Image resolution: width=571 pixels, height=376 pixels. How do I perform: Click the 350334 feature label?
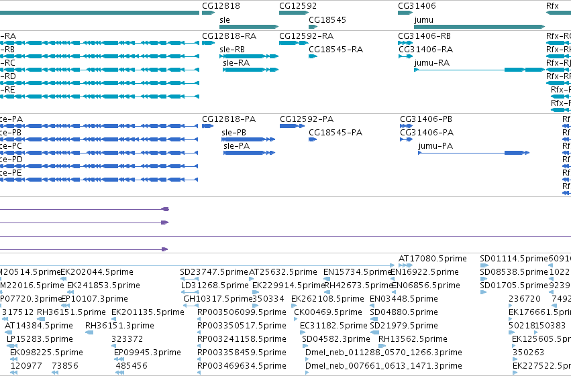[x=269, y=299]
